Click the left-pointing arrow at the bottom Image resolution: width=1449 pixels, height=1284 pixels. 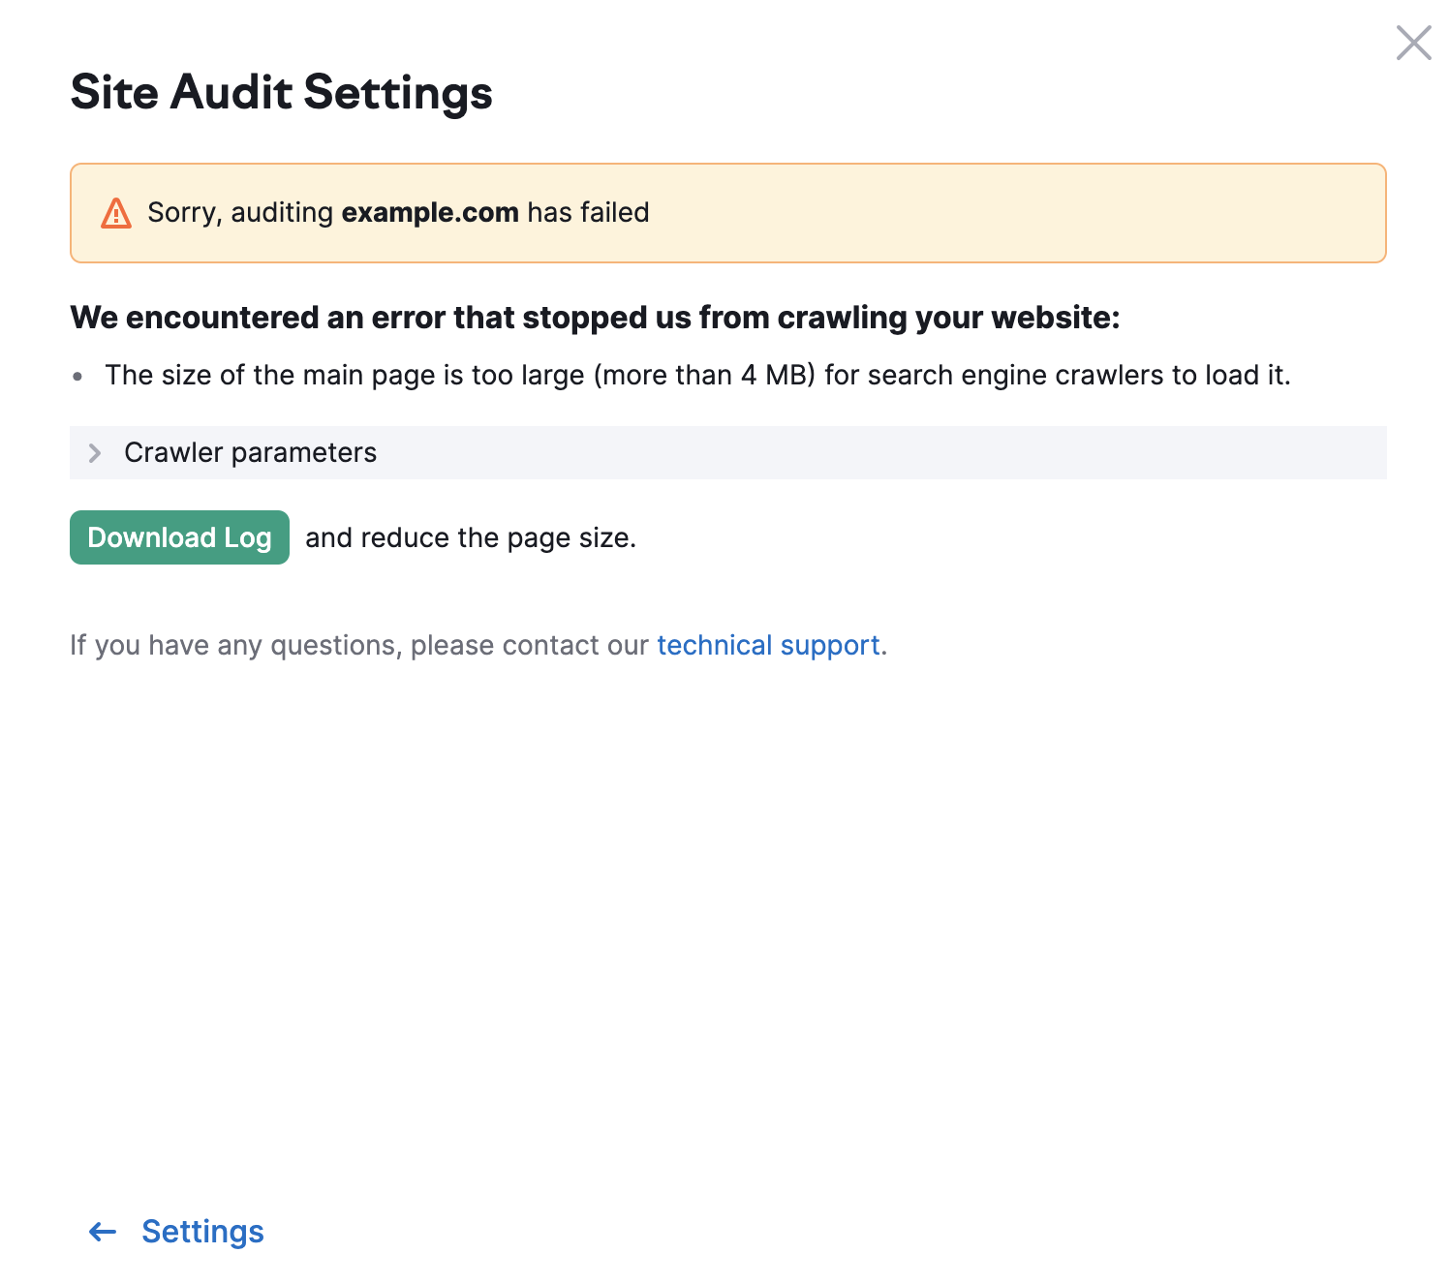[x=102, y=1232]
